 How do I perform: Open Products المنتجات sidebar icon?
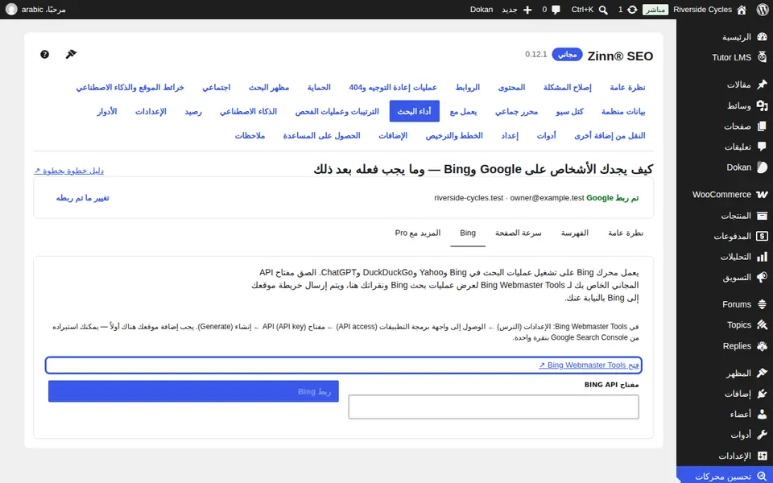(763, 216)
